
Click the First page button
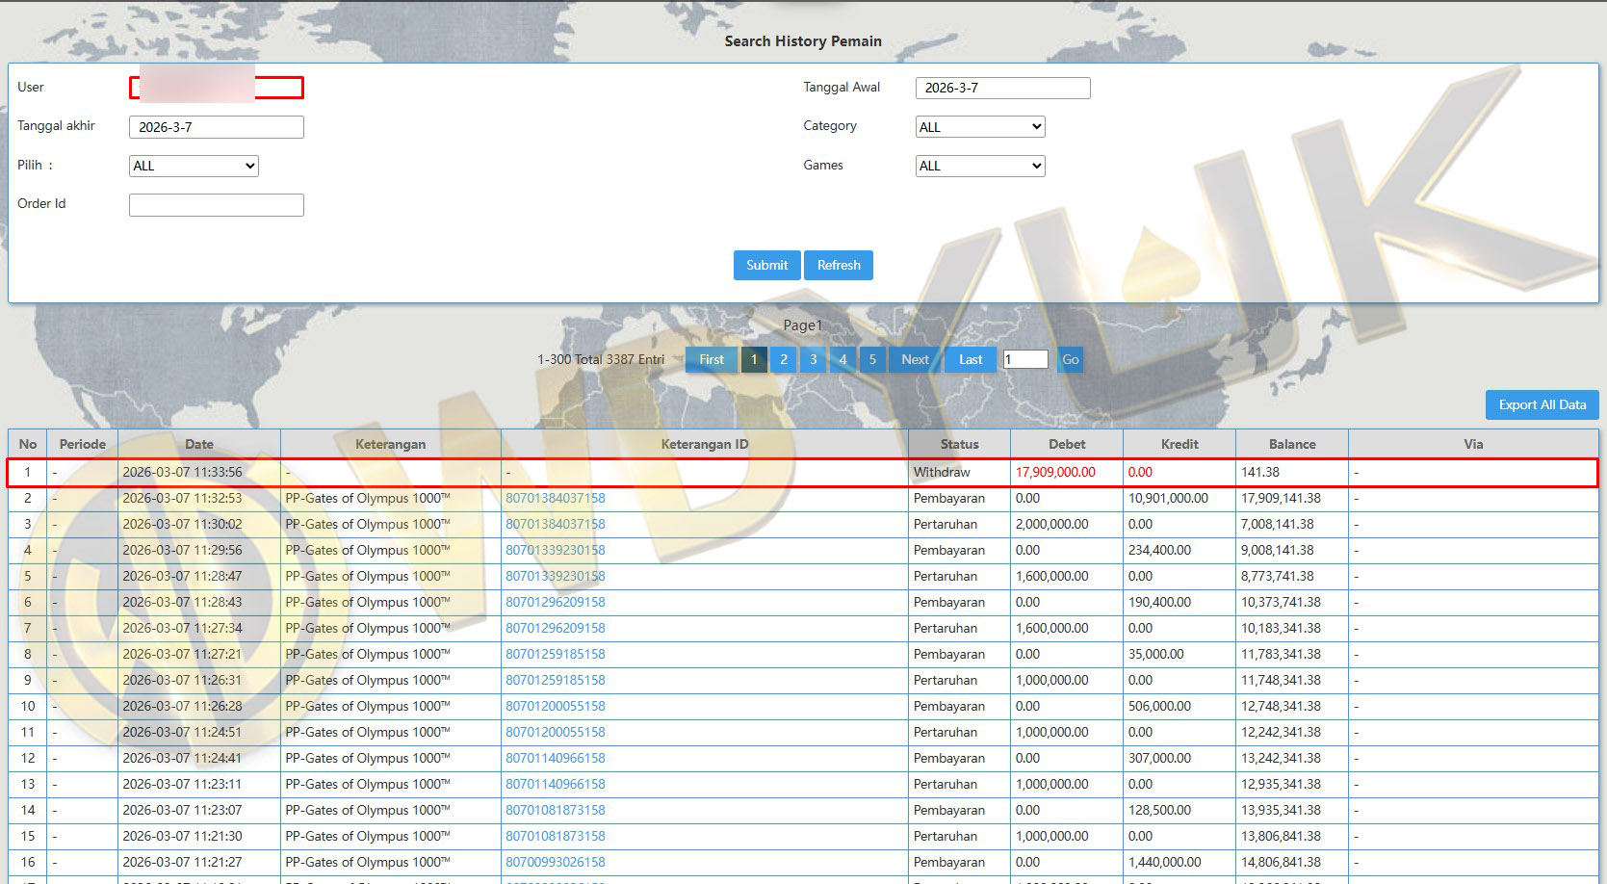[x=712, y=360]
